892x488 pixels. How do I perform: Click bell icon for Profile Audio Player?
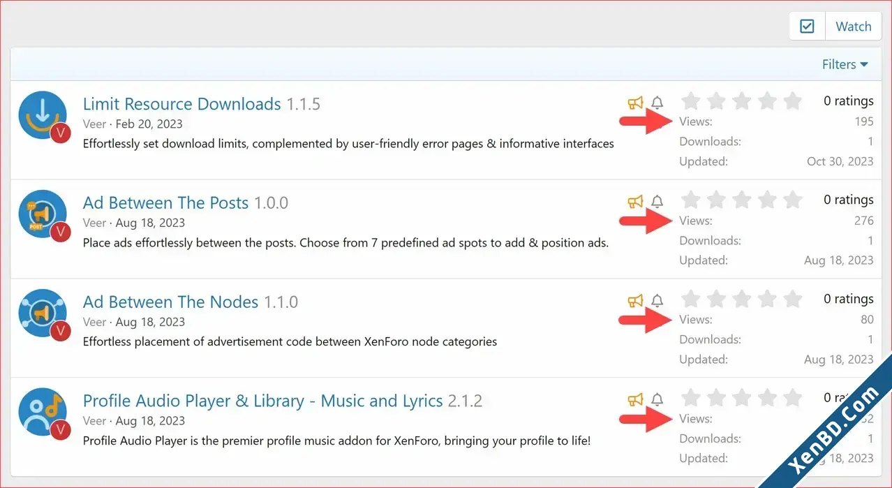pos(657,401)
